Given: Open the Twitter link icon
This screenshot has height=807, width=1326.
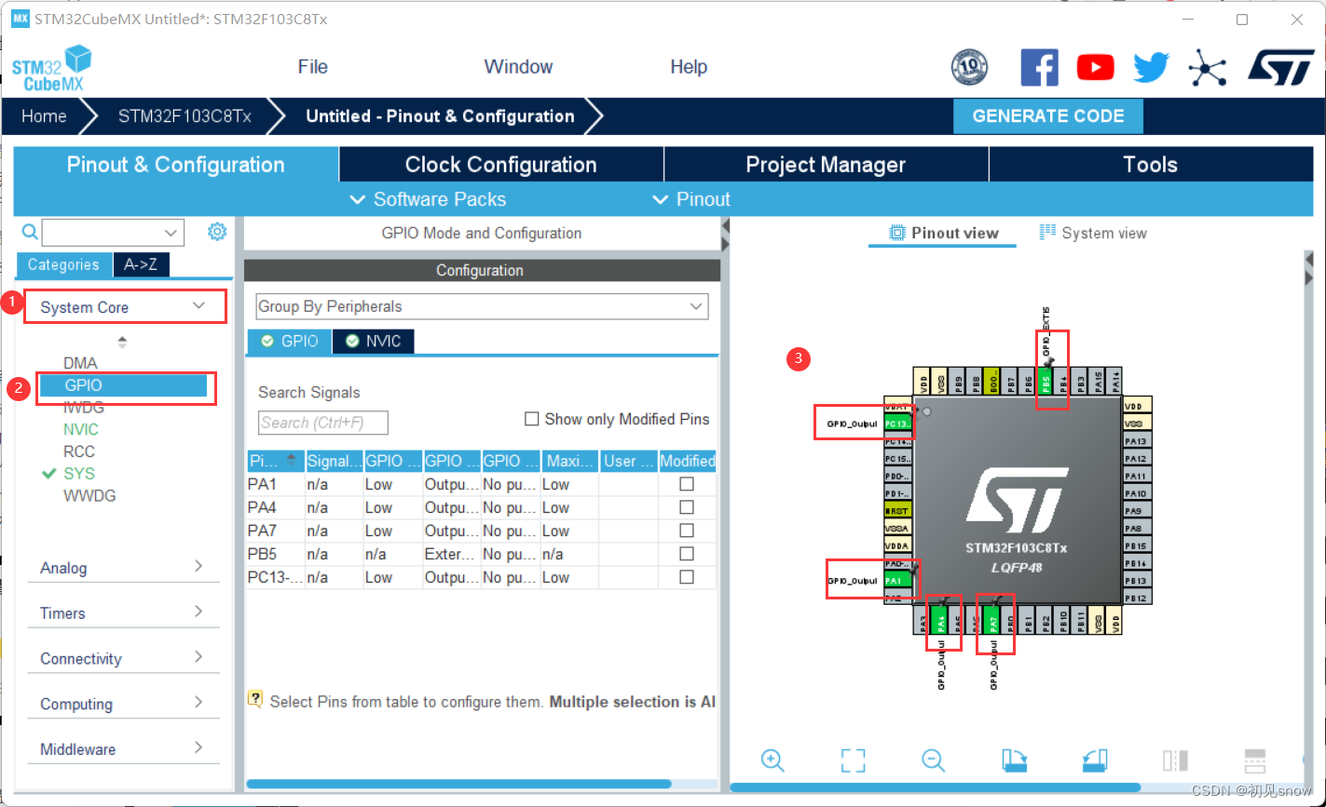Looking at the screenshot, I should click(1151, 67).
